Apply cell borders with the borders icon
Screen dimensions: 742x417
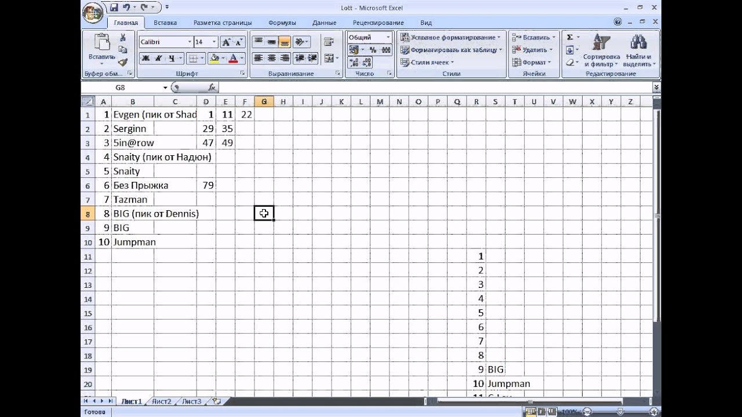point(194,58)
